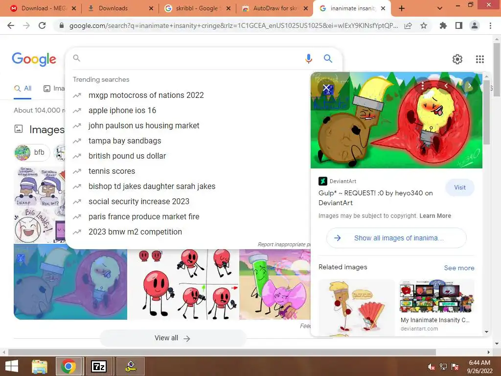
Task: Open the taskbar clock and date
Action: click(479, 367)
